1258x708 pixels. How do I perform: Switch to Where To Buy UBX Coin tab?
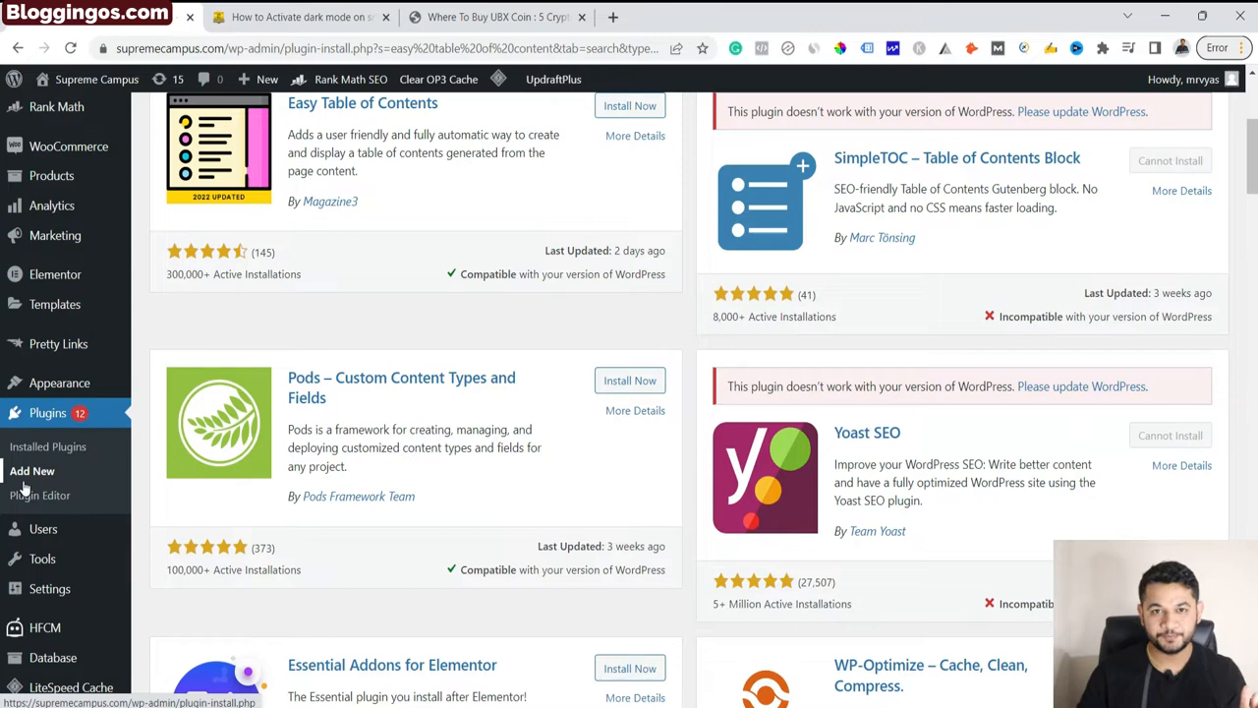click(496, 17)
